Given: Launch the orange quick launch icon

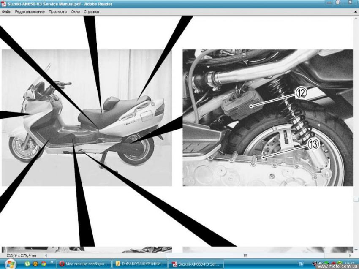Looking at the screenshot, I should (x=35, y=264).
